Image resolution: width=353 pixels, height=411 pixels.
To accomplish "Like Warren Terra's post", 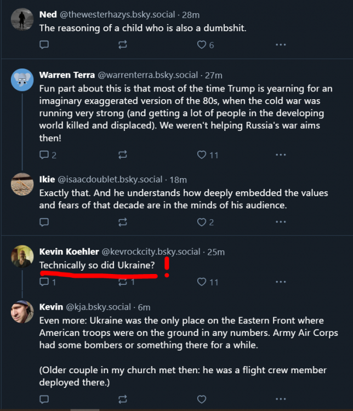I will [202, 155].
